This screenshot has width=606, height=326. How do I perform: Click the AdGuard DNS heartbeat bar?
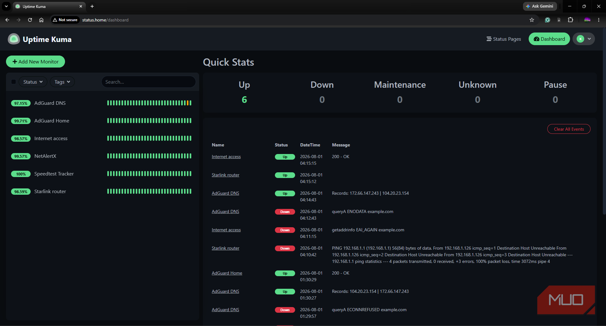click(149, 103)
